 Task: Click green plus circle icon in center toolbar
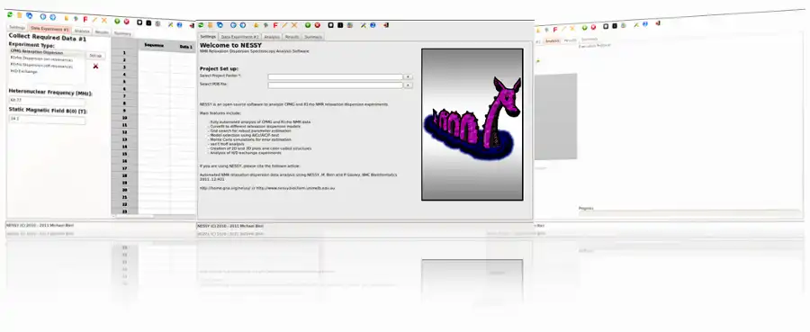click(308, 25)
